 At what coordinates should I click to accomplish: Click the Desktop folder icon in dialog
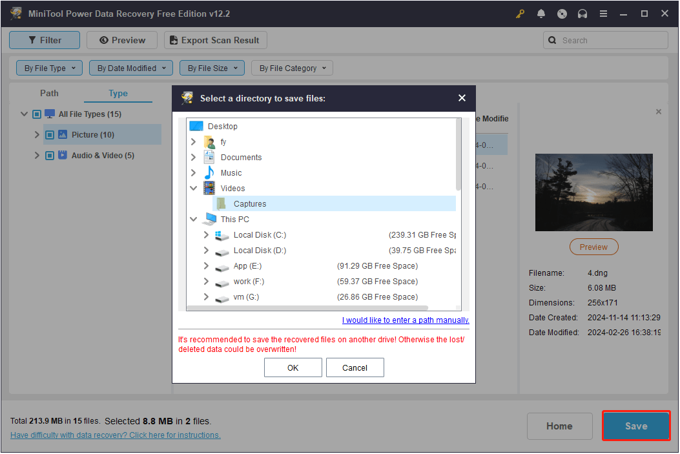(196, 126)
